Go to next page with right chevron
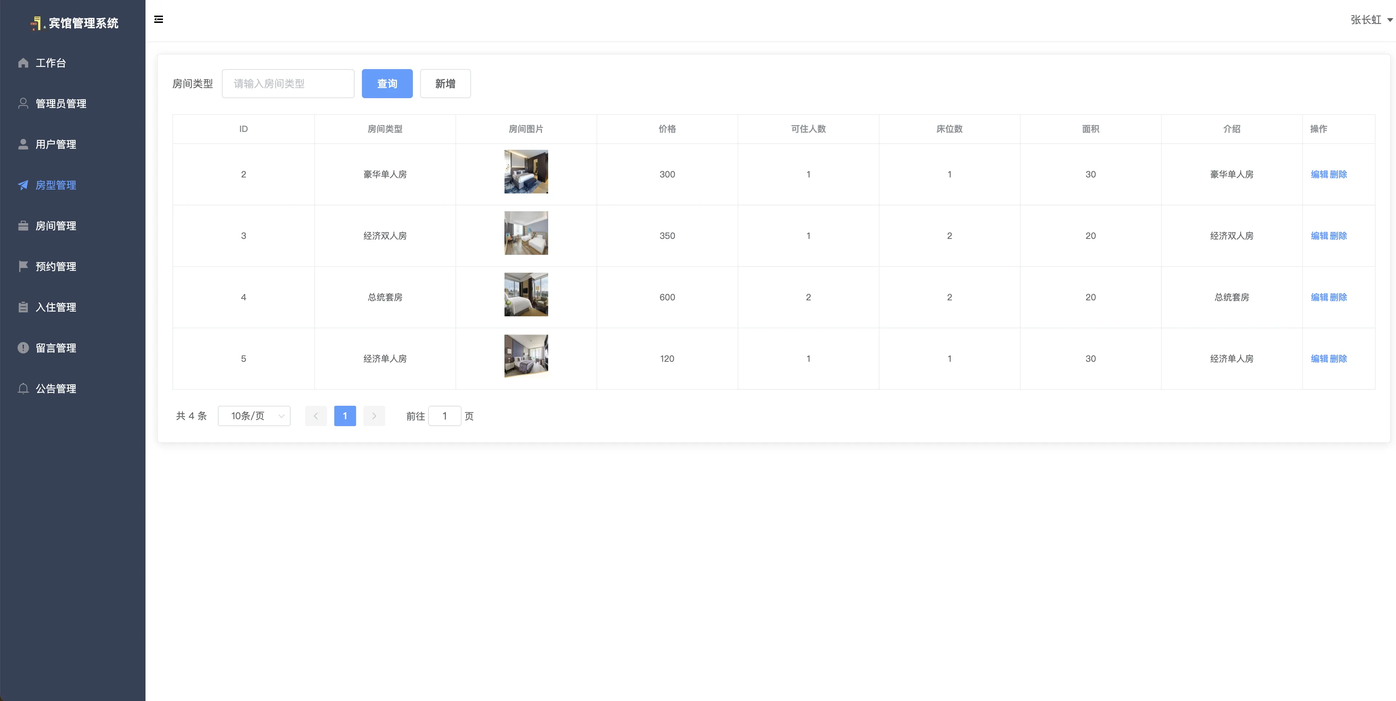The width and height of the screenshot is (1396, 701). [x=374, y=416]
